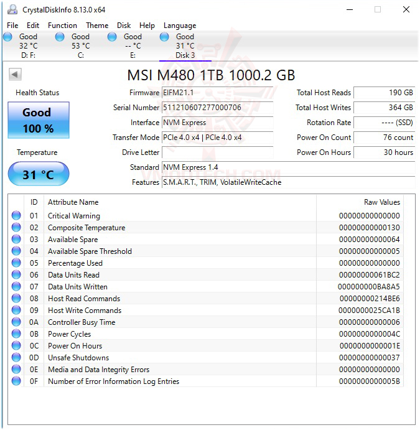Click status icon for Host Read Commands row
This screenshot has height=430, width=420.
click(x=16, y=298)
